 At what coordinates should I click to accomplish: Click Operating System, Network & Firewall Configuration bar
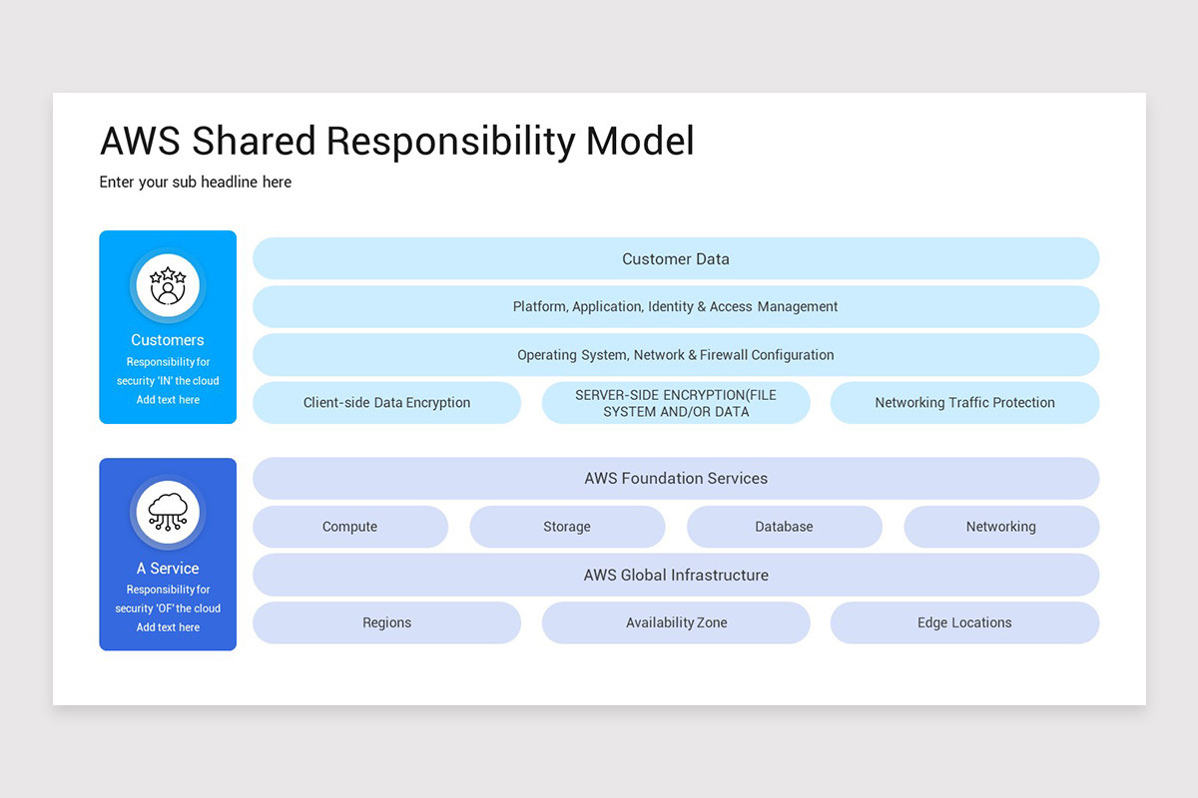click(676, 354)
